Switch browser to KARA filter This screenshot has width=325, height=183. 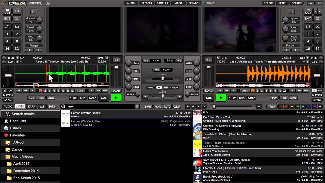[31, 106]
